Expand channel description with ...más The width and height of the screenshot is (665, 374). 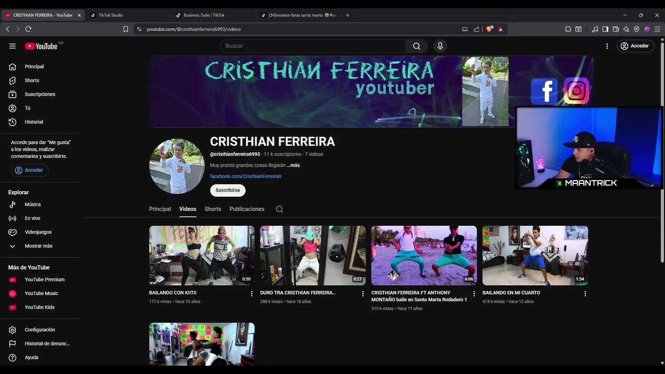[x=293, y=165]
